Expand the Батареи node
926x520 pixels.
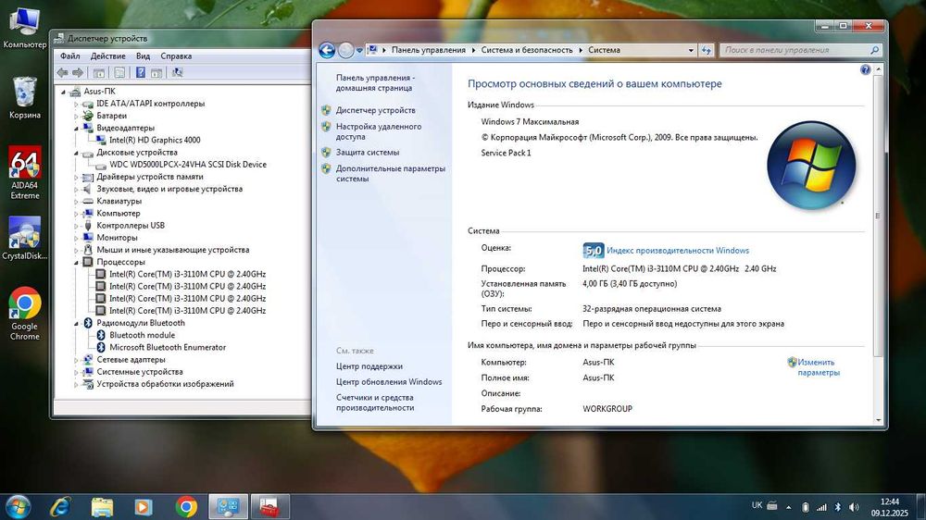point(76,116)
